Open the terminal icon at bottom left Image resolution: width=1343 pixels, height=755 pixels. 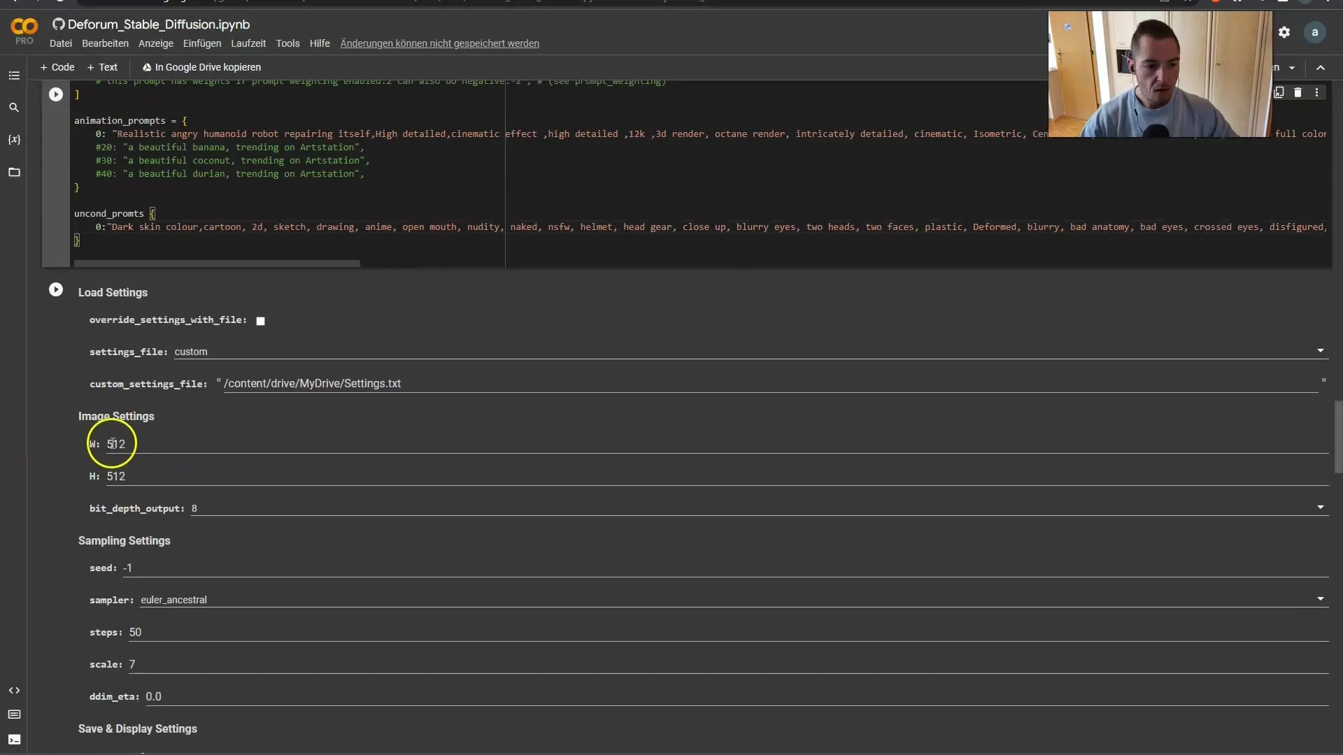click(14, 740)
